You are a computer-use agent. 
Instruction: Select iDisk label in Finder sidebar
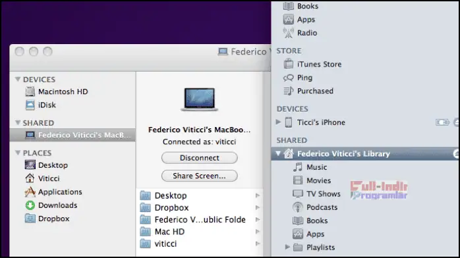click(47, 105)
